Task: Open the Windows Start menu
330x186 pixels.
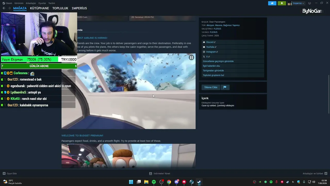Action: pos(131,182)
